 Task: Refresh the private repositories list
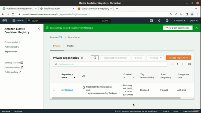95,58
